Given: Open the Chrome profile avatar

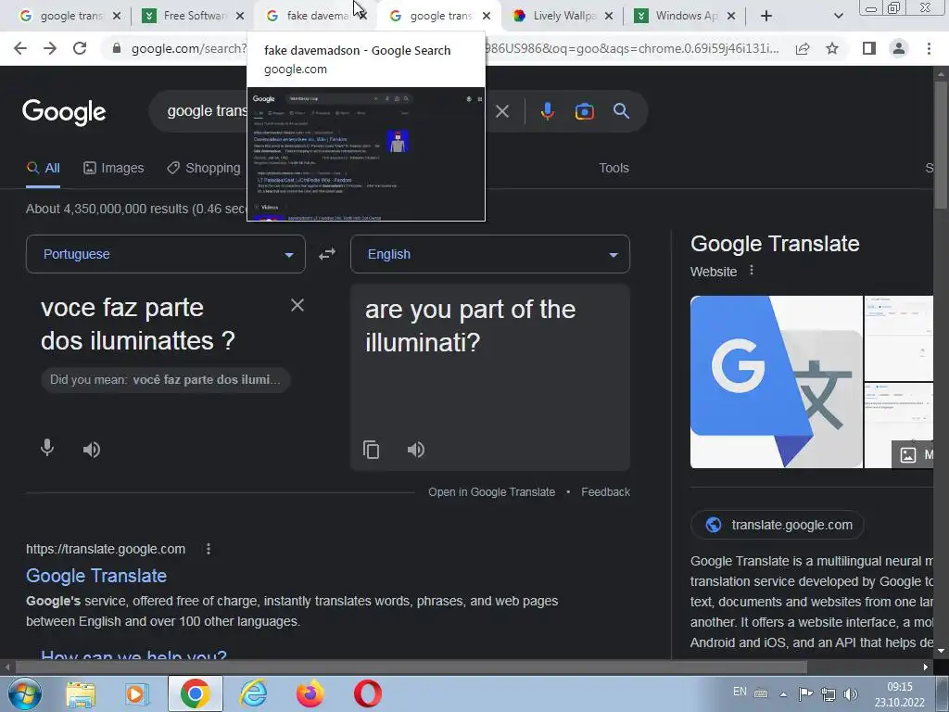Looking at the screenshot, I should (x=899, y=48).
